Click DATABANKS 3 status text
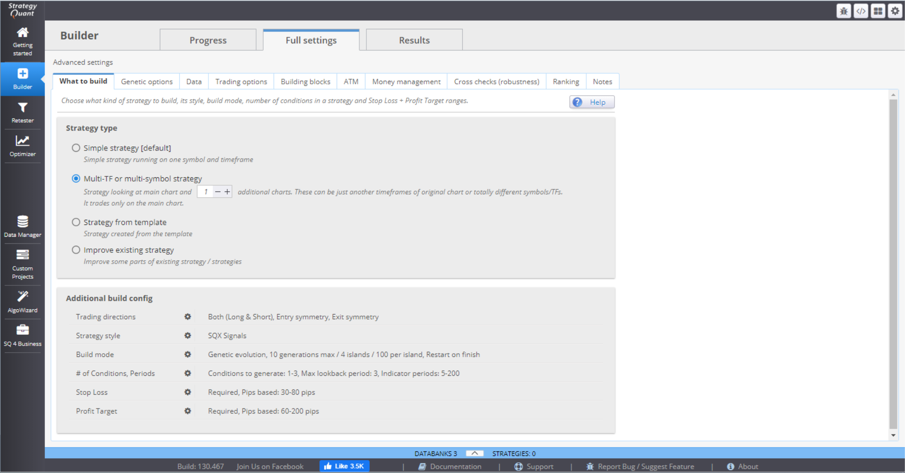This screenshot has width=905, height=473. (x=436, y=454)
